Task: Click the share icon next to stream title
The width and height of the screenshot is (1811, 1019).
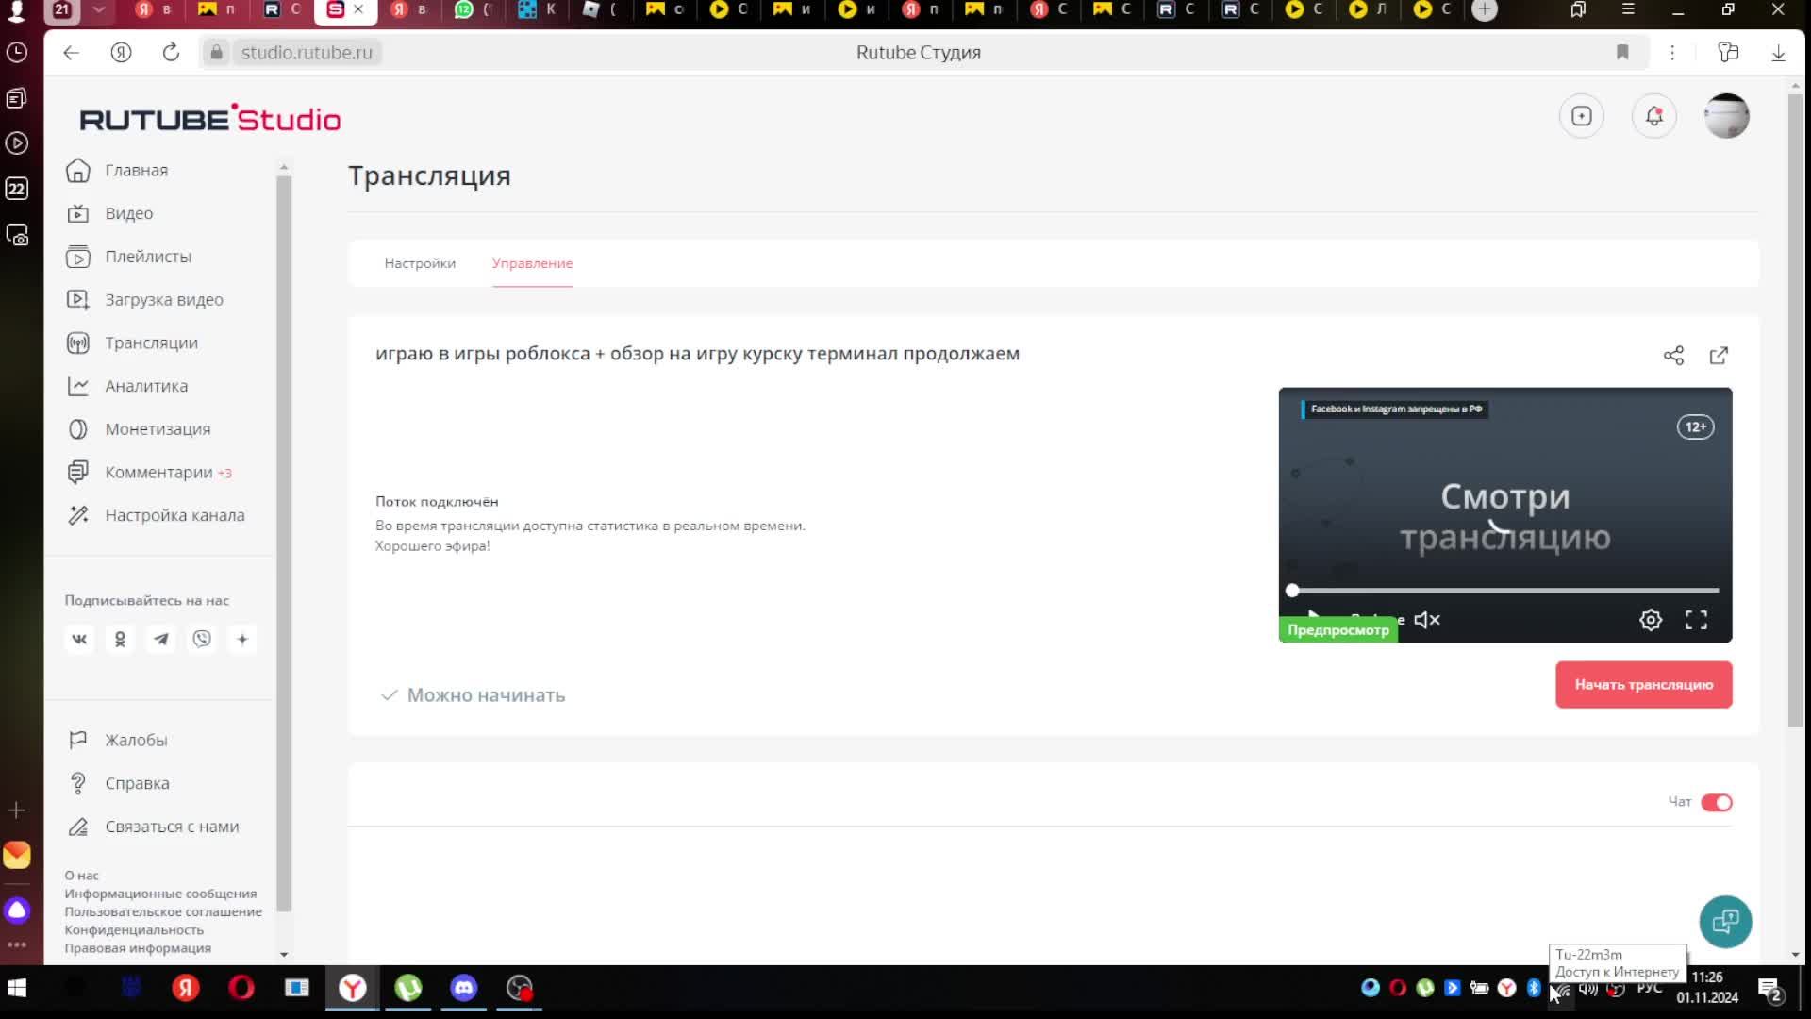Action: [x=1673, y=356]
